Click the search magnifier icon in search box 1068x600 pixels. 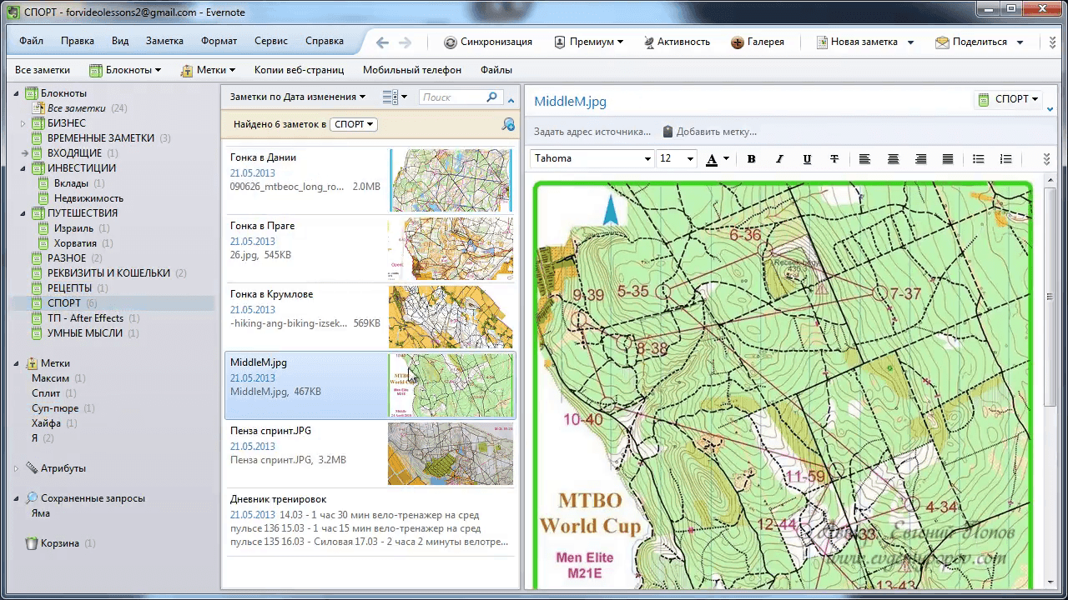point(491,97)
